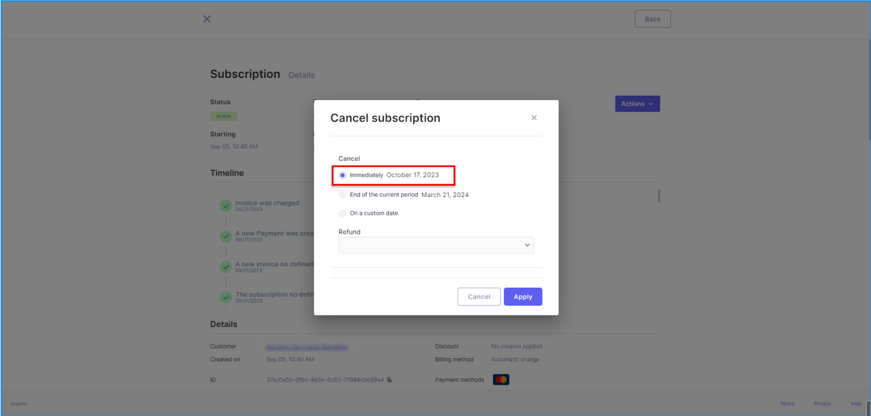Click check icon beside A new invoice
The image size is (871, 416).
point(226,267)
